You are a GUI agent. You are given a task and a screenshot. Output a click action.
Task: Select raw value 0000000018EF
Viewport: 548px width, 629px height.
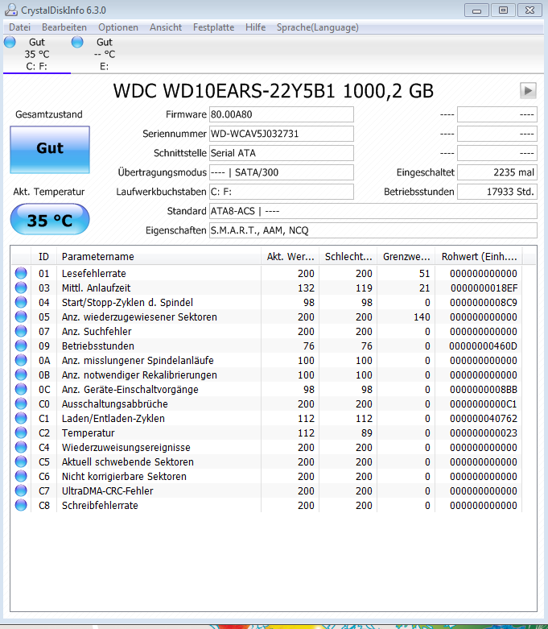[x=484, y=288]
